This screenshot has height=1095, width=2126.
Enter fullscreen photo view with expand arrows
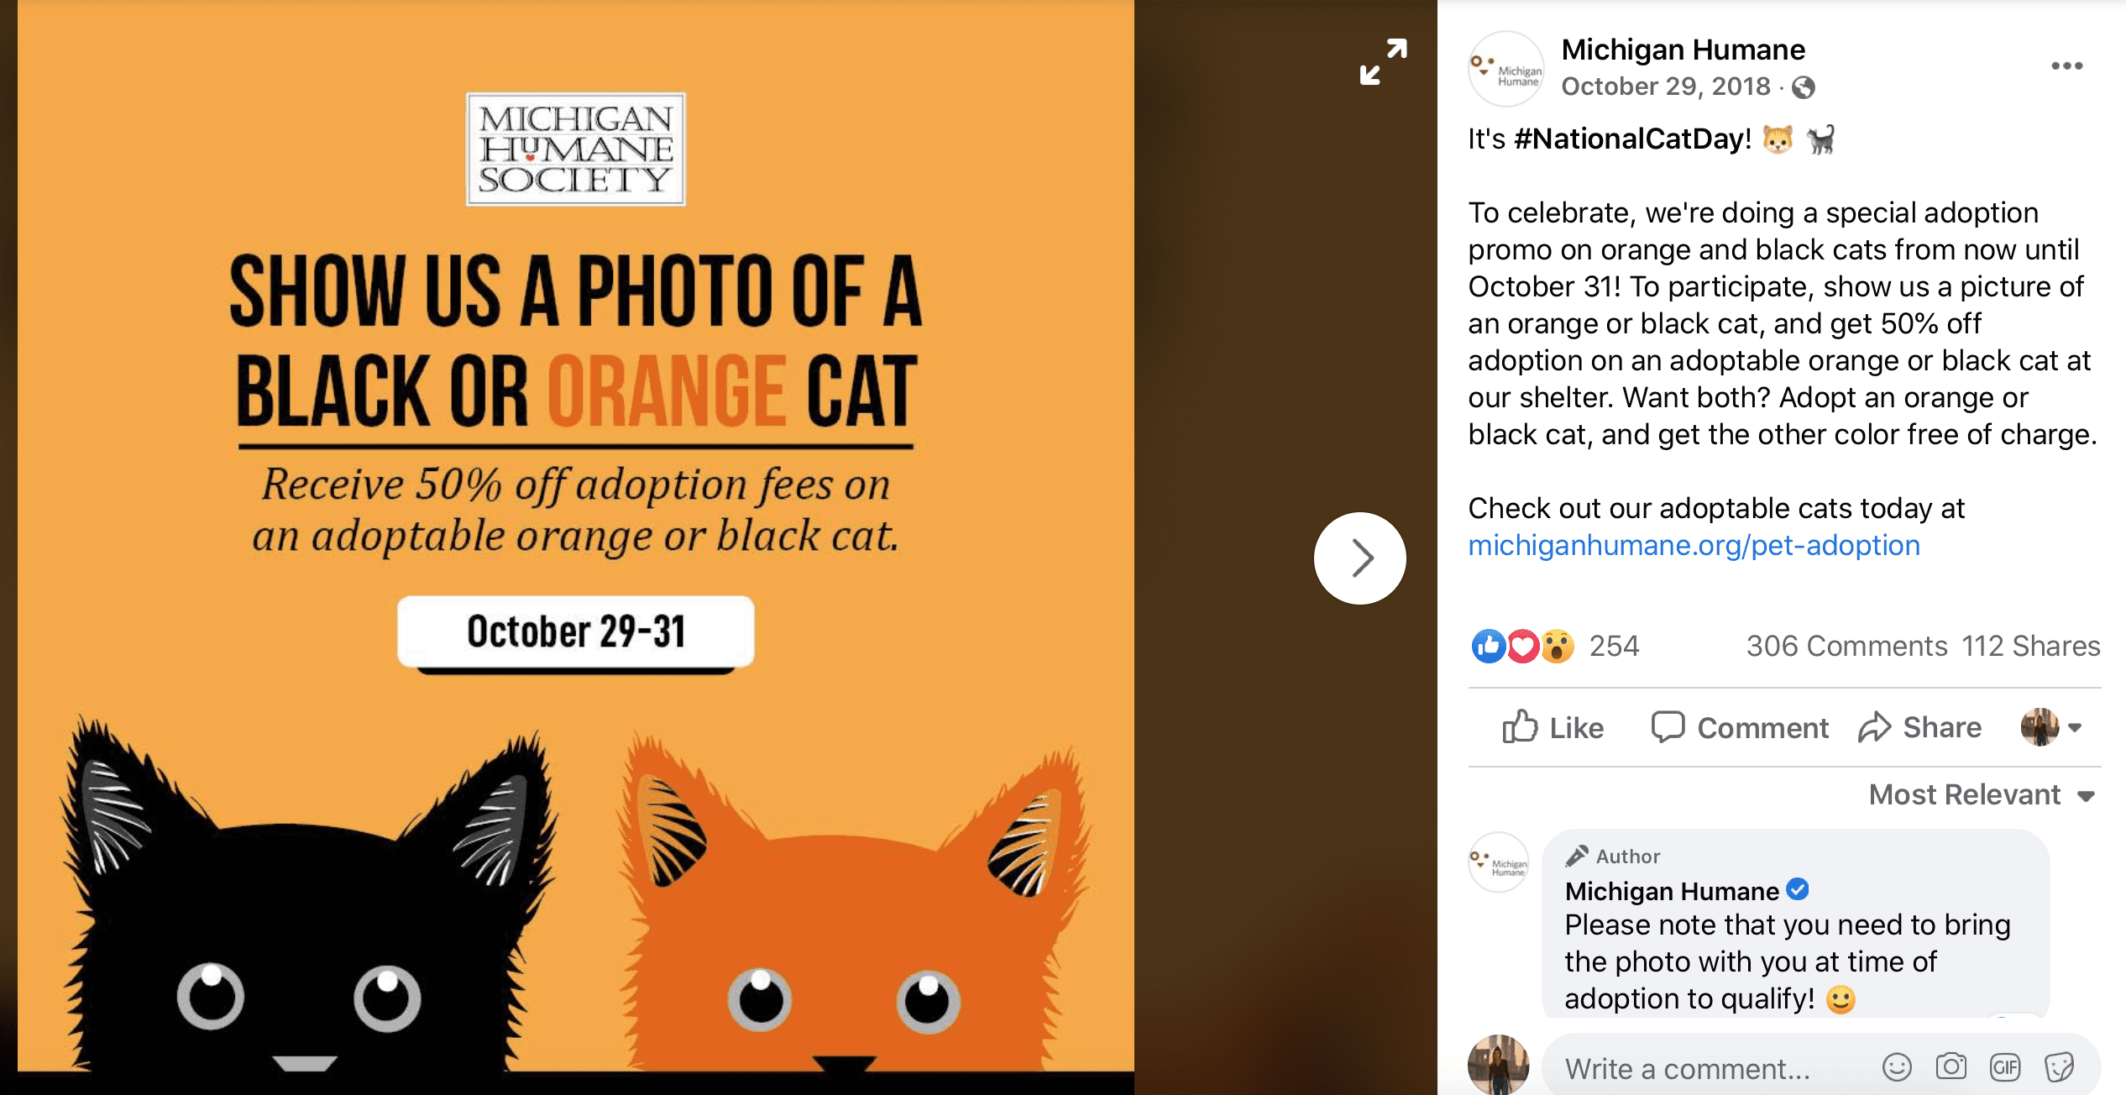click(1383, 62)
